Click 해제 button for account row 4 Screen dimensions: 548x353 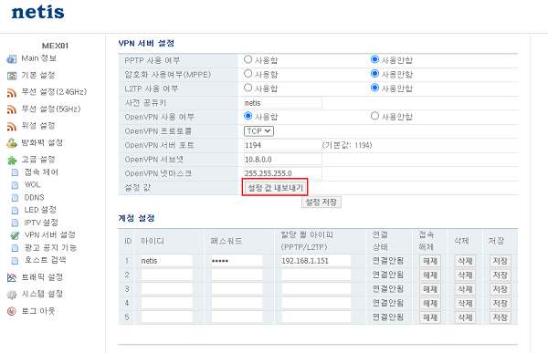coord(430,303)
